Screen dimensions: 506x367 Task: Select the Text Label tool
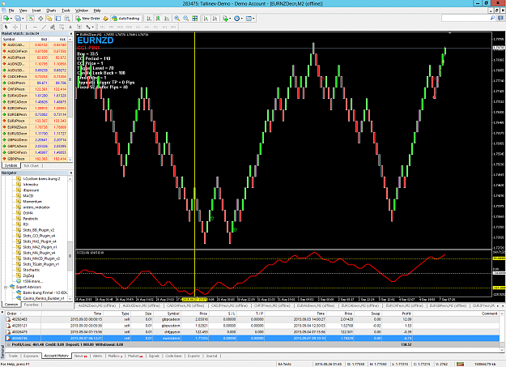pyautogui.click(x=79, y=27)
